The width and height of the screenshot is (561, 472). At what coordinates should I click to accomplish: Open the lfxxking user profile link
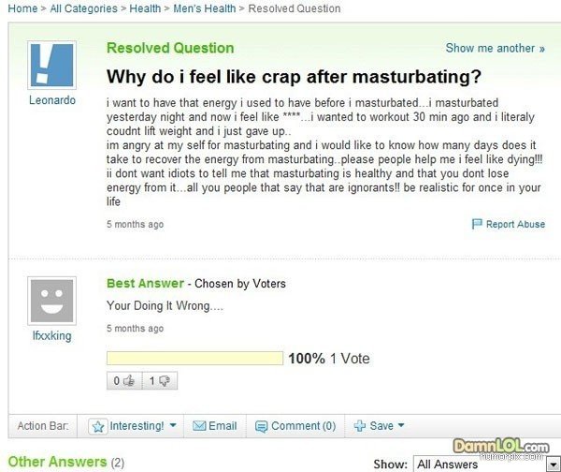click(50, 335)
